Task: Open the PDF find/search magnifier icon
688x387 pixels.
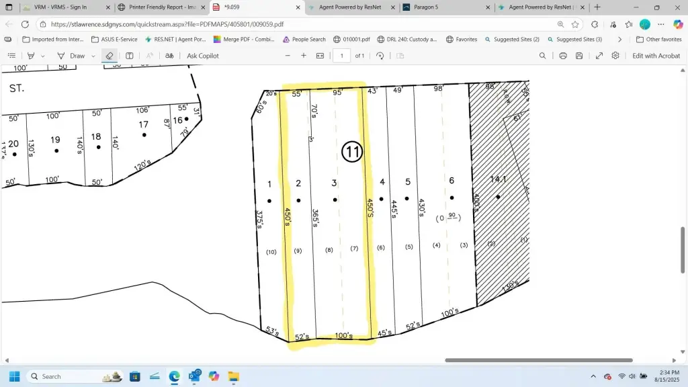Action: 543,56
